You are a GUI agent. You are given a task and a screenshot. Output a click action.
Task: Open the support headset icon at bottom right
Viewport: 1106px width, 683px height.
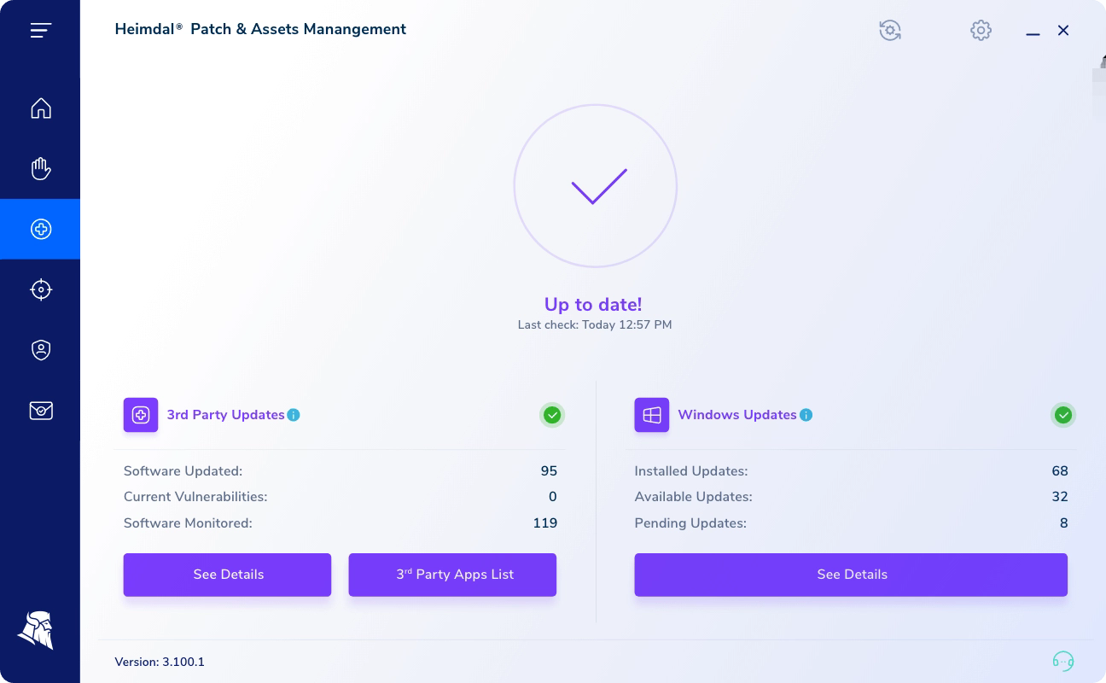tap(1063, 661)
